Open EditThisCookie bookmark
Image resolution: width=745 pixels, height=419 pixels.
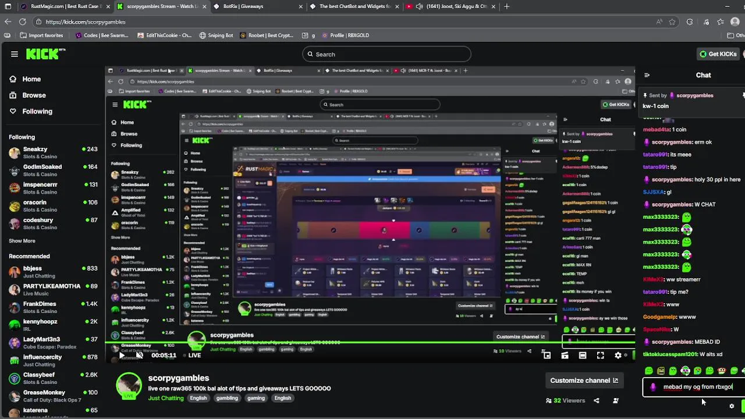click(165, 35)
